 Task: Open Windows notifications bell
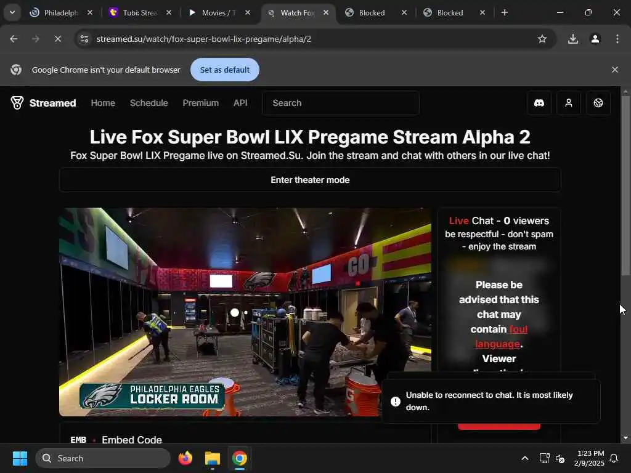(x=614, y=458)
